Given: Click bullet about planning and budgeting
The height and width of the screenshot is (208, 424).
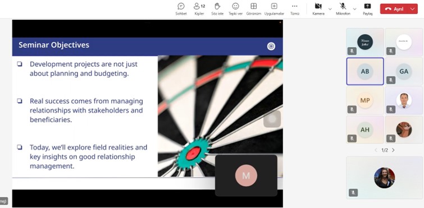Looking at the screenshot, I should click(84, 69).
